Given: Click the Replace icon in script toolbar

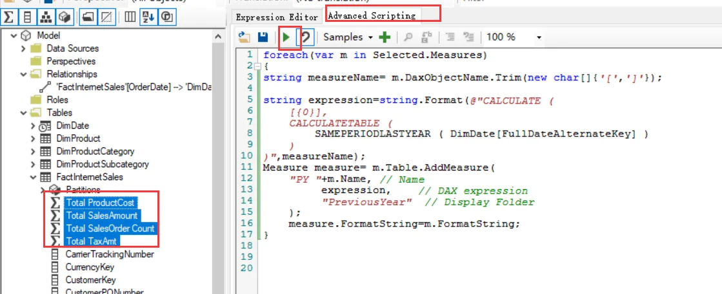Looking at the screenshot, I should 427,37.
